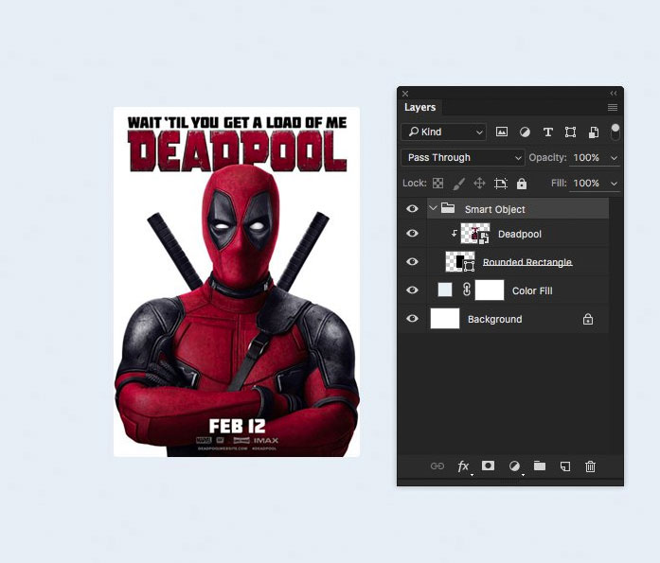660x563 pixels.
Task: Open the Kind filter dropdown
Action: click(x=444, y=132)
